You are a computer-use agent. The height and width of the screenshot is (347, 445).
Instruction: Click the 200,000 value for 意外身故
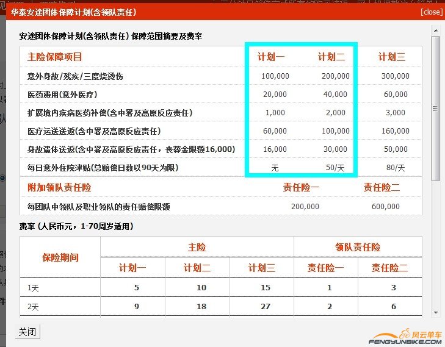[336, 76]
